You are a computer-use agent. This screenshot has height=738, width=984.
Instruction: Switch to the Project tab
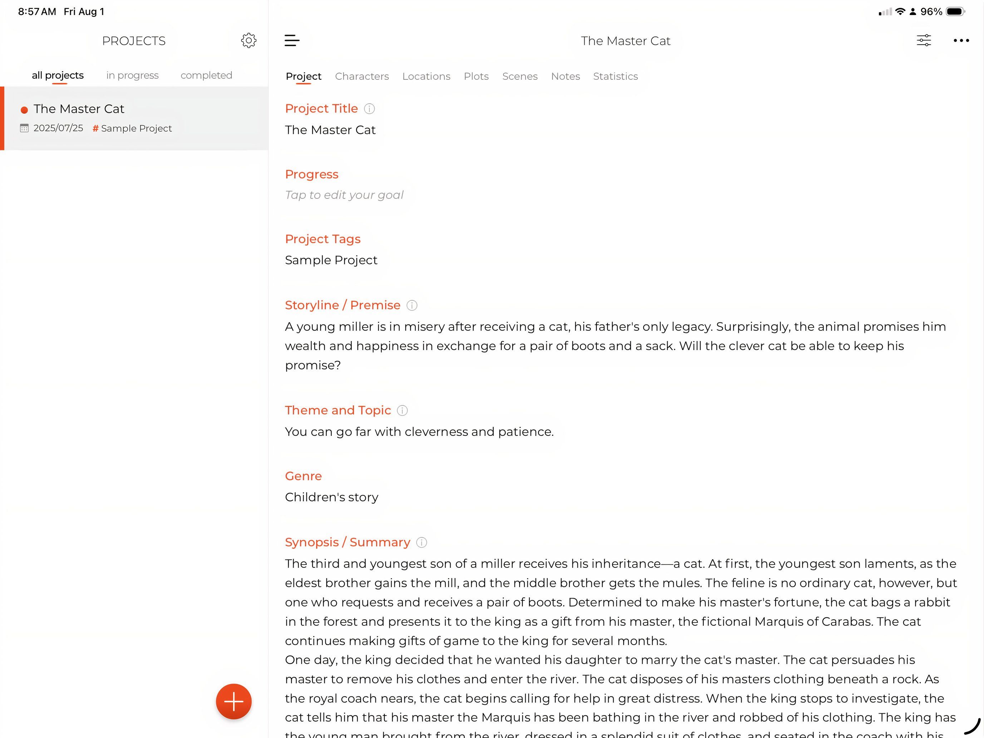pos(303,76)
